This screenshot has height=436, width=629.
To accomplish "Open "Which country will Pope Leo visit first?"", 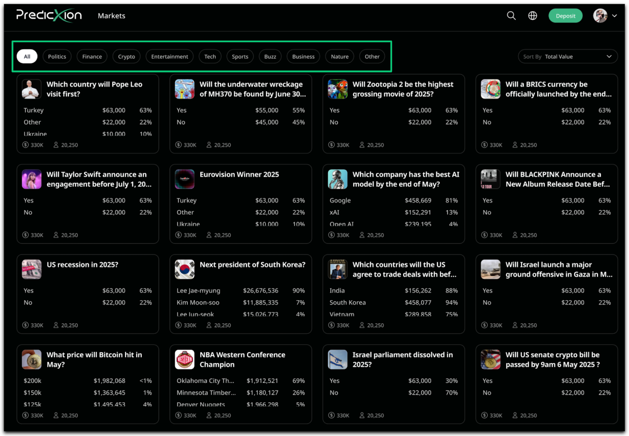I will [94, 89].
